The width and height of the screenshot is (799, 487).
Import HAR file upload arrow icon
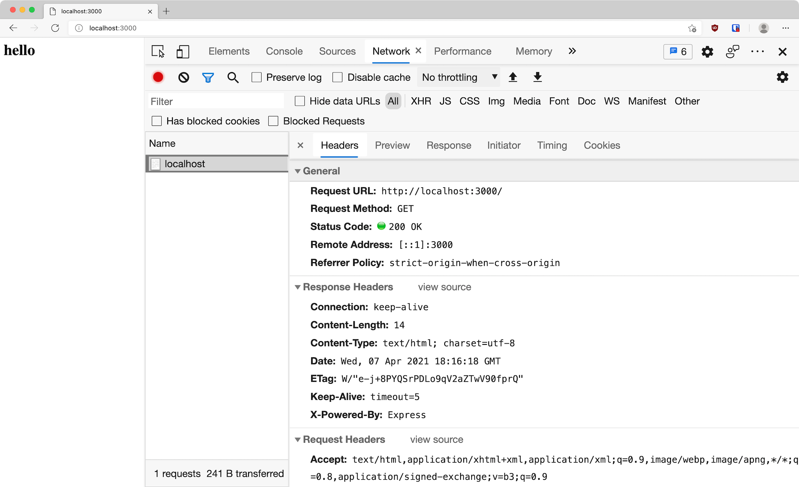point(513,77)
